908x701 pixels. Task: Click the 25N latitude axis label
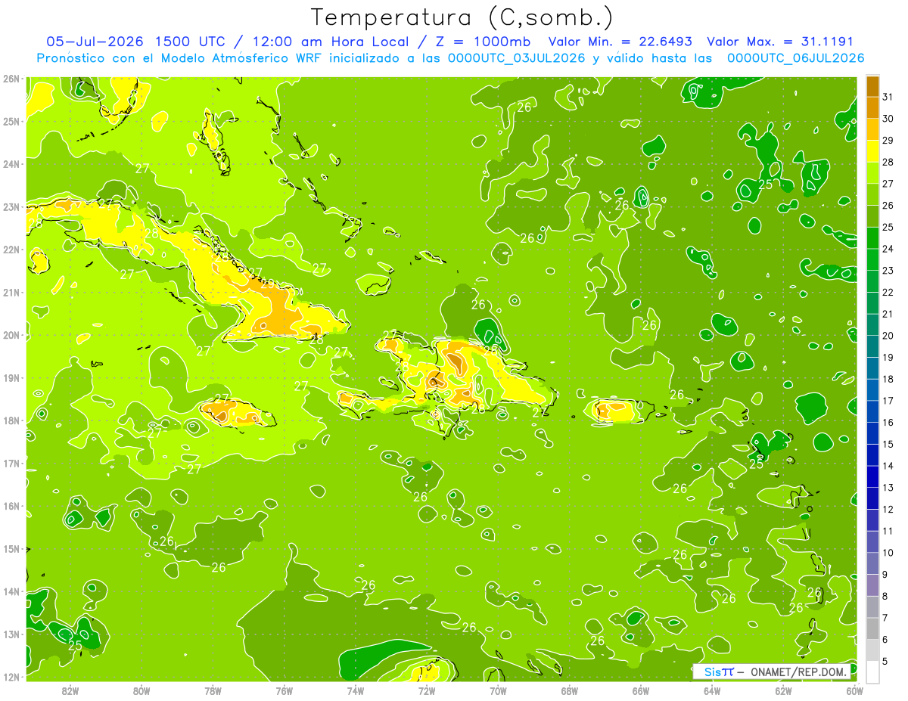click(x=11, y=122)
